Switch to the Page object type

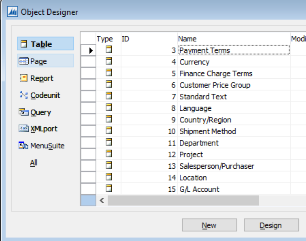pyautogui.click(x=45, y=61)
